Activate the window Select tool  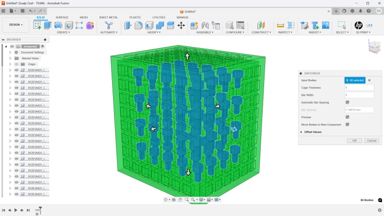[x=342, y=25]
